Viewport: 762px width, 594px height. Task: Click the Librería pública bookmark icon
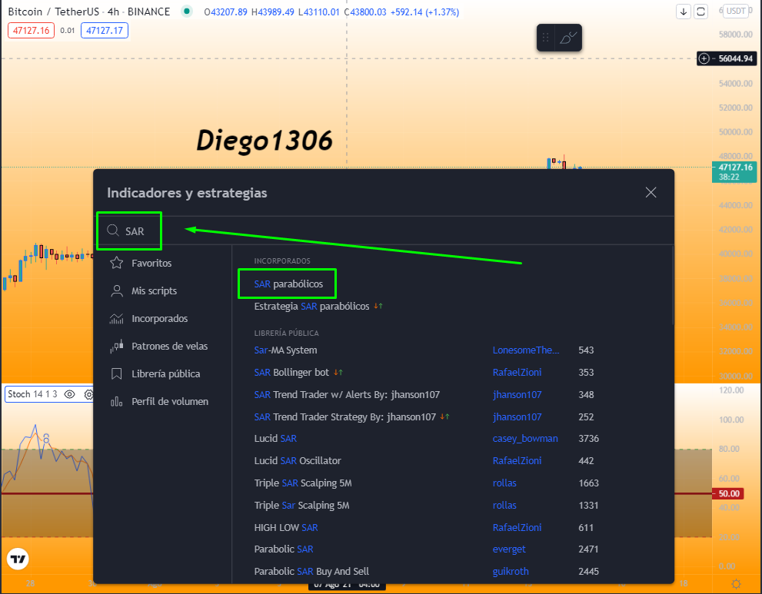(117, 373)
